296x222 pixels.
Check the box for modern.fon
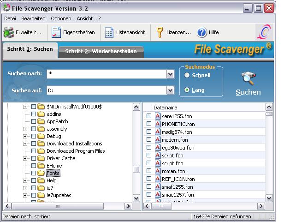point(149,139)
